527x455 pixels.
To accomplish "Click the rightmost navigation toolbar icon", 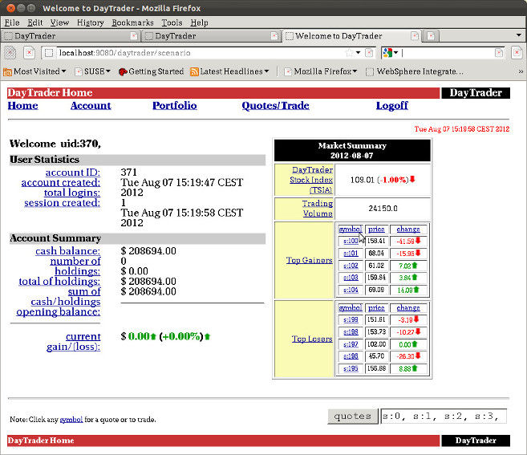I will [517, 53].
